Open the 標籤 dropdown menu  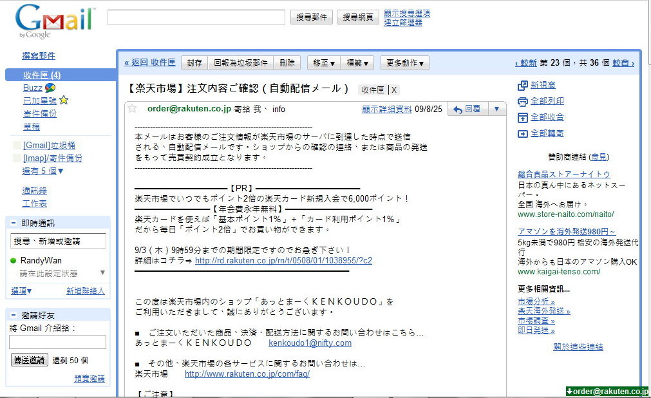tap(359, 62)
